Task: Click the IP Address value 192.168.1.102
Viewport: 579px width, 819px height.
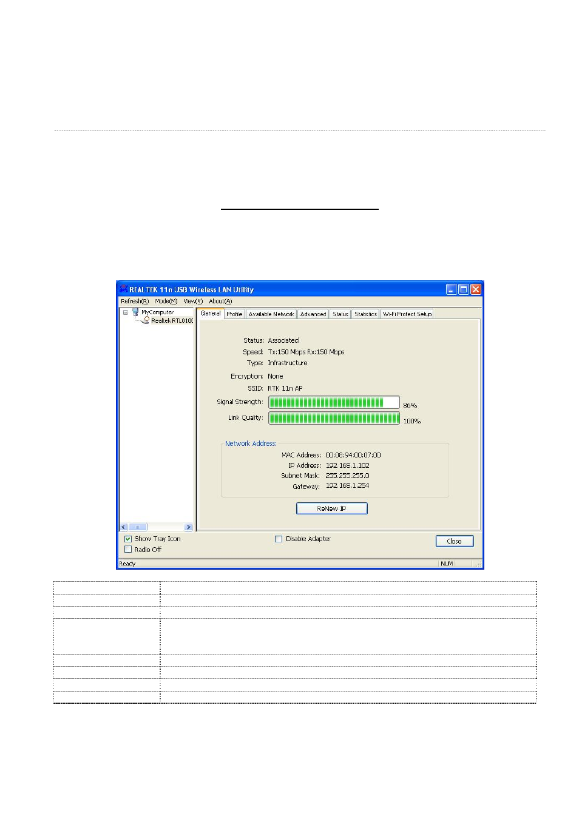Action: pyautogui.click(x=347, y=465)
